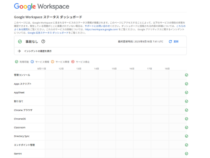The width and height of the screenshot is (210, 158).
Task: Click the エンドポイント管理 status checkmark
Action: click(x=186, y=145)
